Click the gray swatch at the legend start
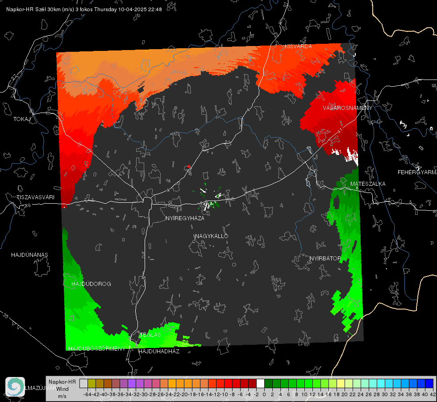The image size is (437, 402). [83, 383]
